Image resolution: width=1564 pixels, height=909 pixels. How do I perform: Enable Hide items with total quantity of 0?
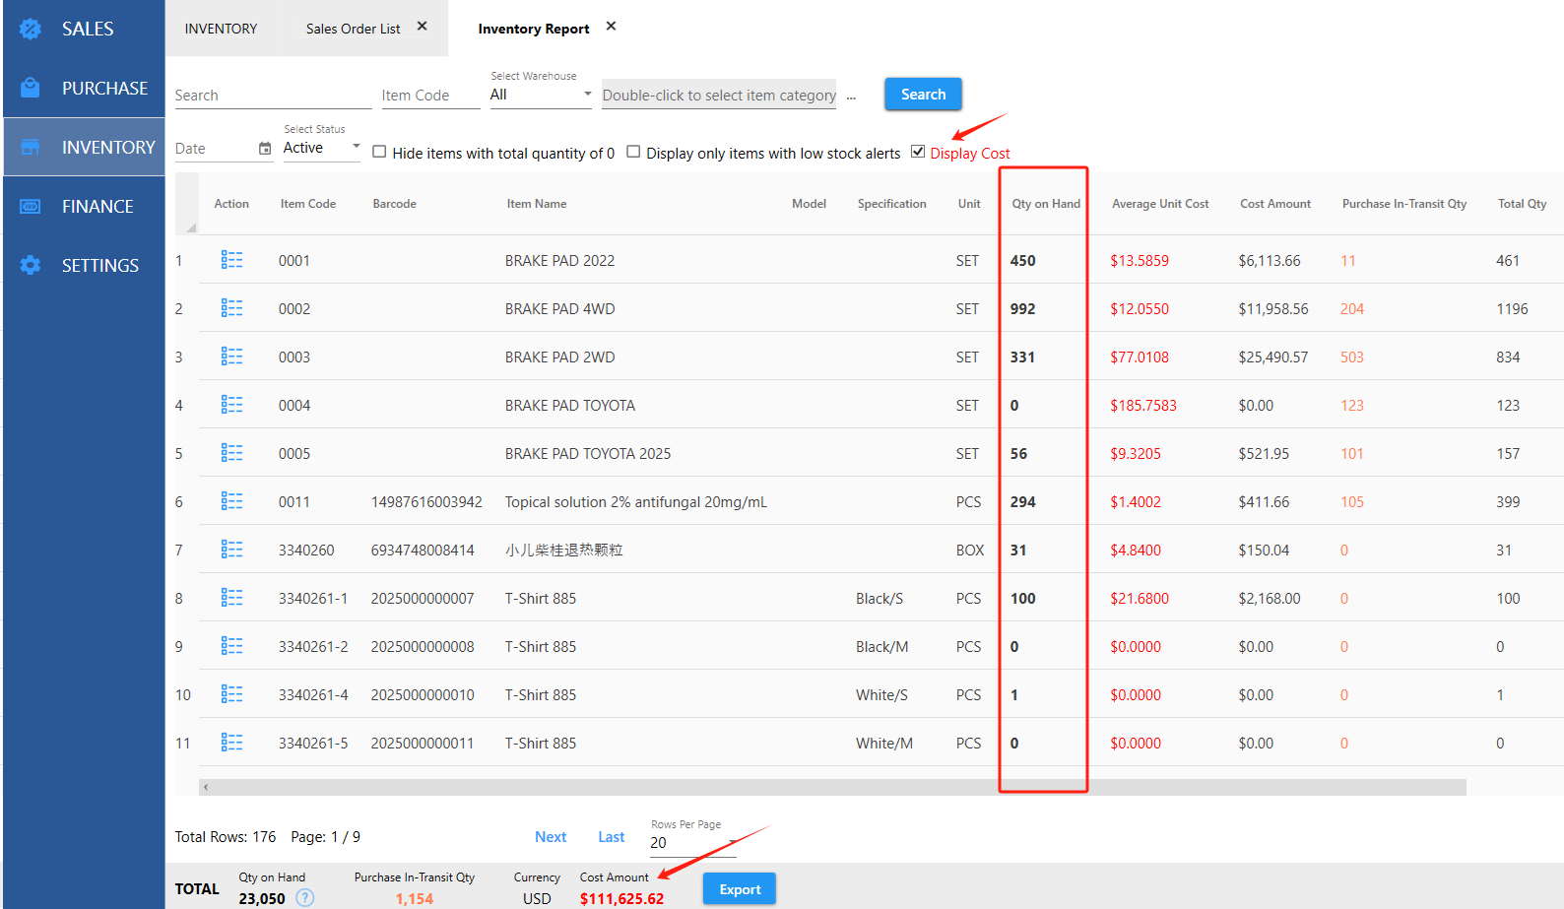(379, 153)
